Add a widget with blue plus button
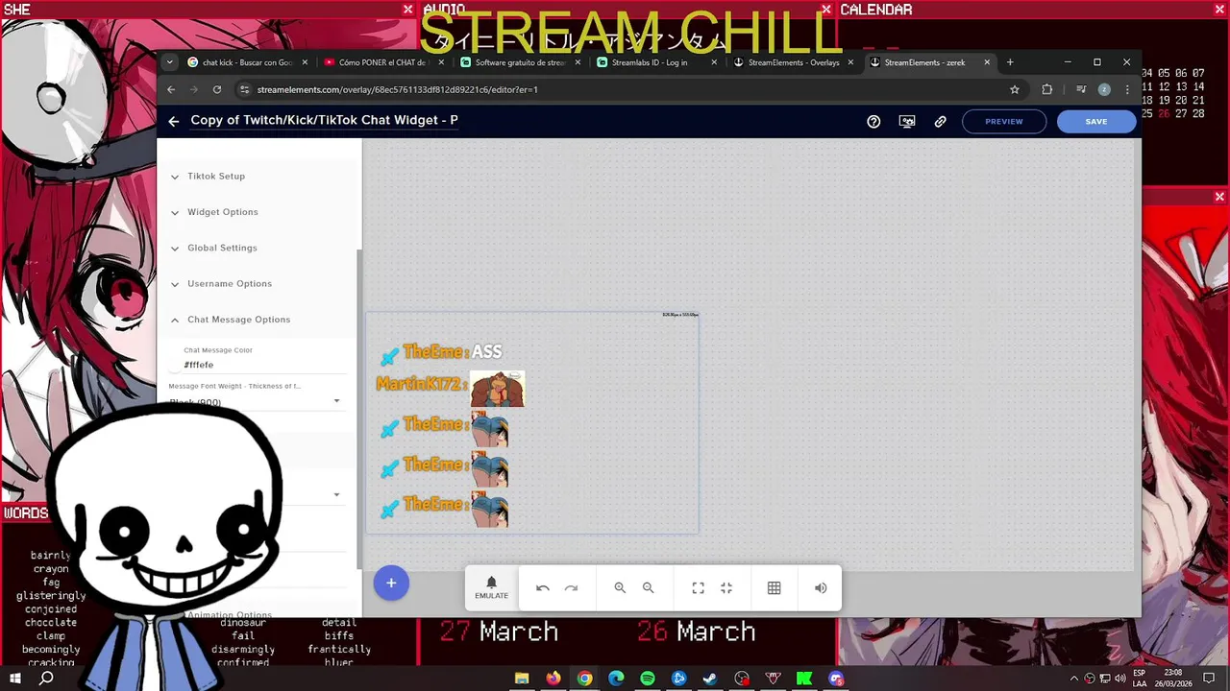Image resolution: width=1230 pixels, height=691 pixels. pos(391,583)
